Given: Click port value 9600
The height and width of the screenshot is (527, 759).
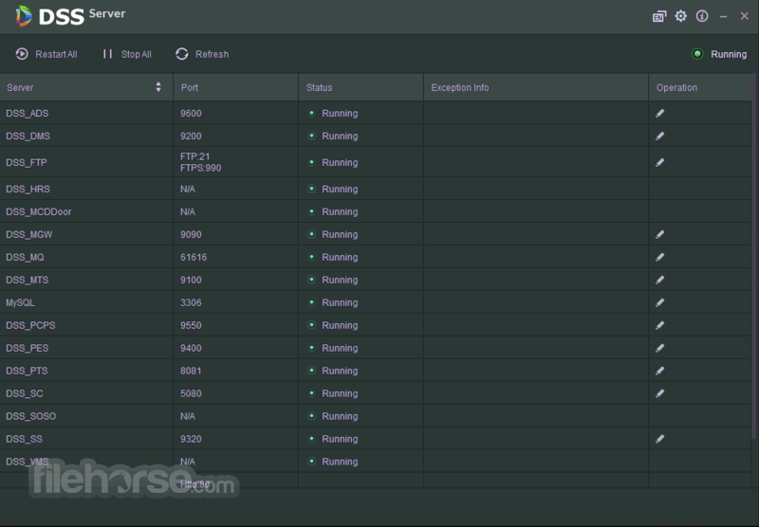Looking at the screenshot, I should [191, 113].
